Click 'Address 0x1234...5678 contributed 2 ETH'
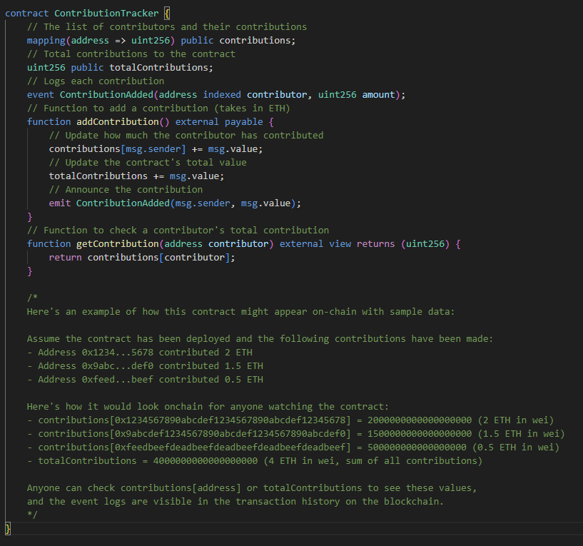The width and height of the screenshot is (583, 546). (145, 352)
